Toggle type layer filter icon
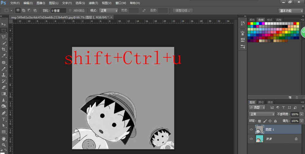Screen dimensions: 305x154 point(283,107)
